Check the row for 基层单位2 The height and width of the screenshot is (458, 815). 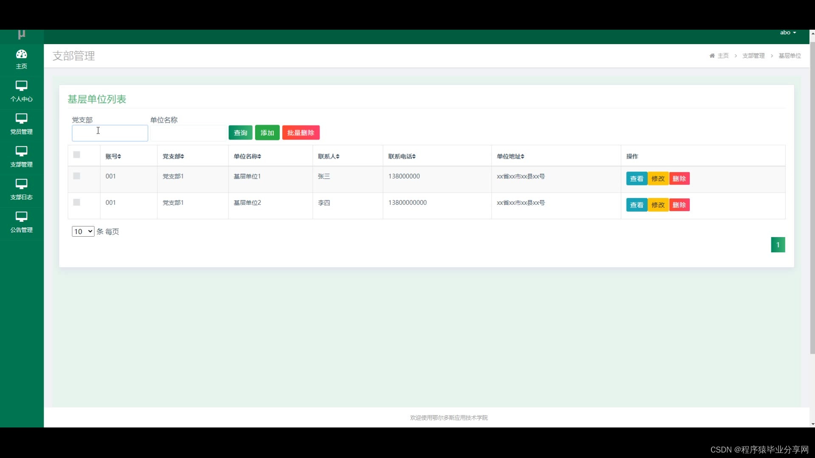(x=76, y=202)
